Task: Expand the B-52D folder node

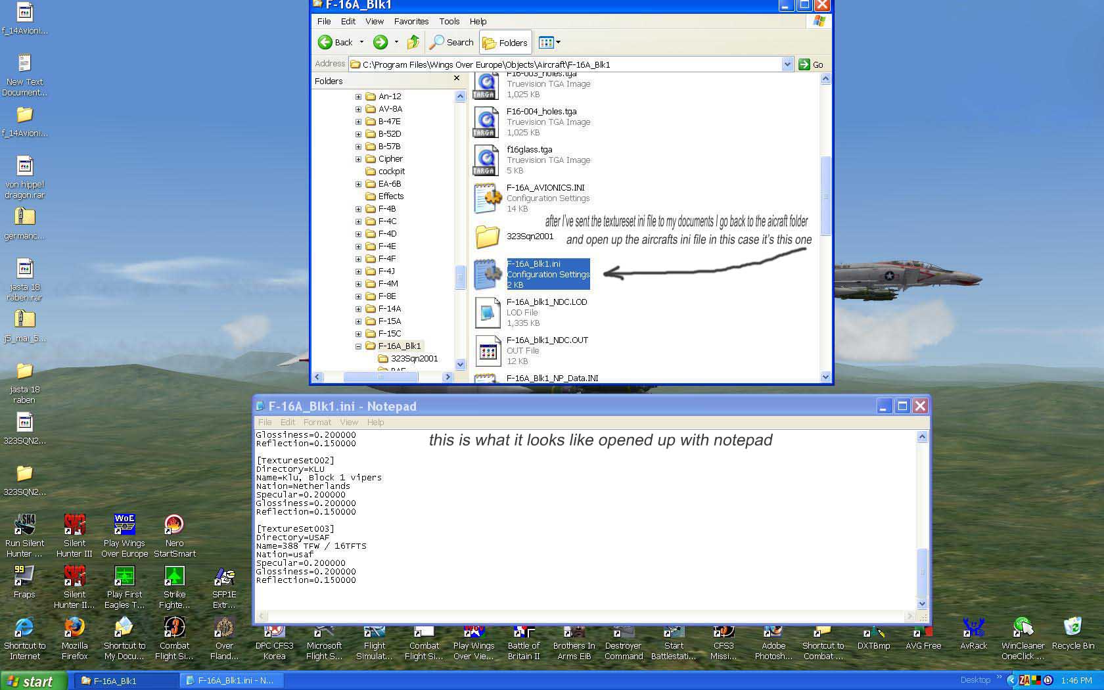Action: (358, 134)
